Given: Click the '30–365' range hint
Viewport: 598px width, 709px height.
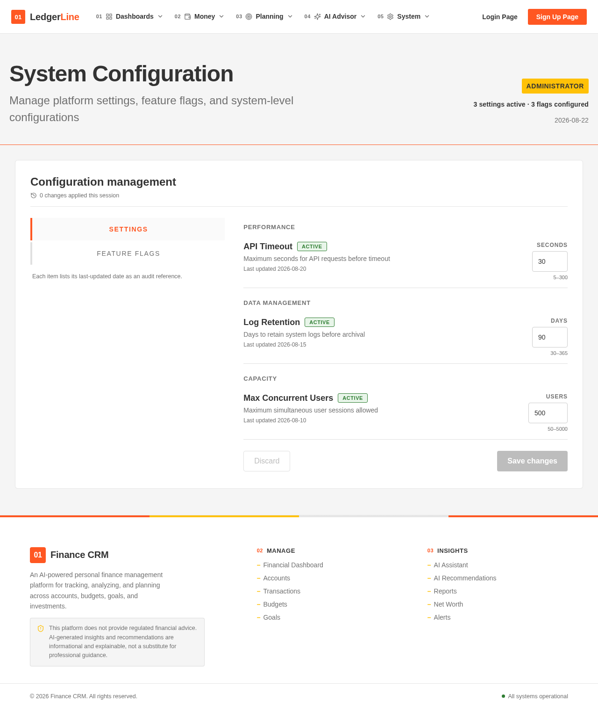Looking at the screenshot, I should pyautogui.click(x=559, y=353).
